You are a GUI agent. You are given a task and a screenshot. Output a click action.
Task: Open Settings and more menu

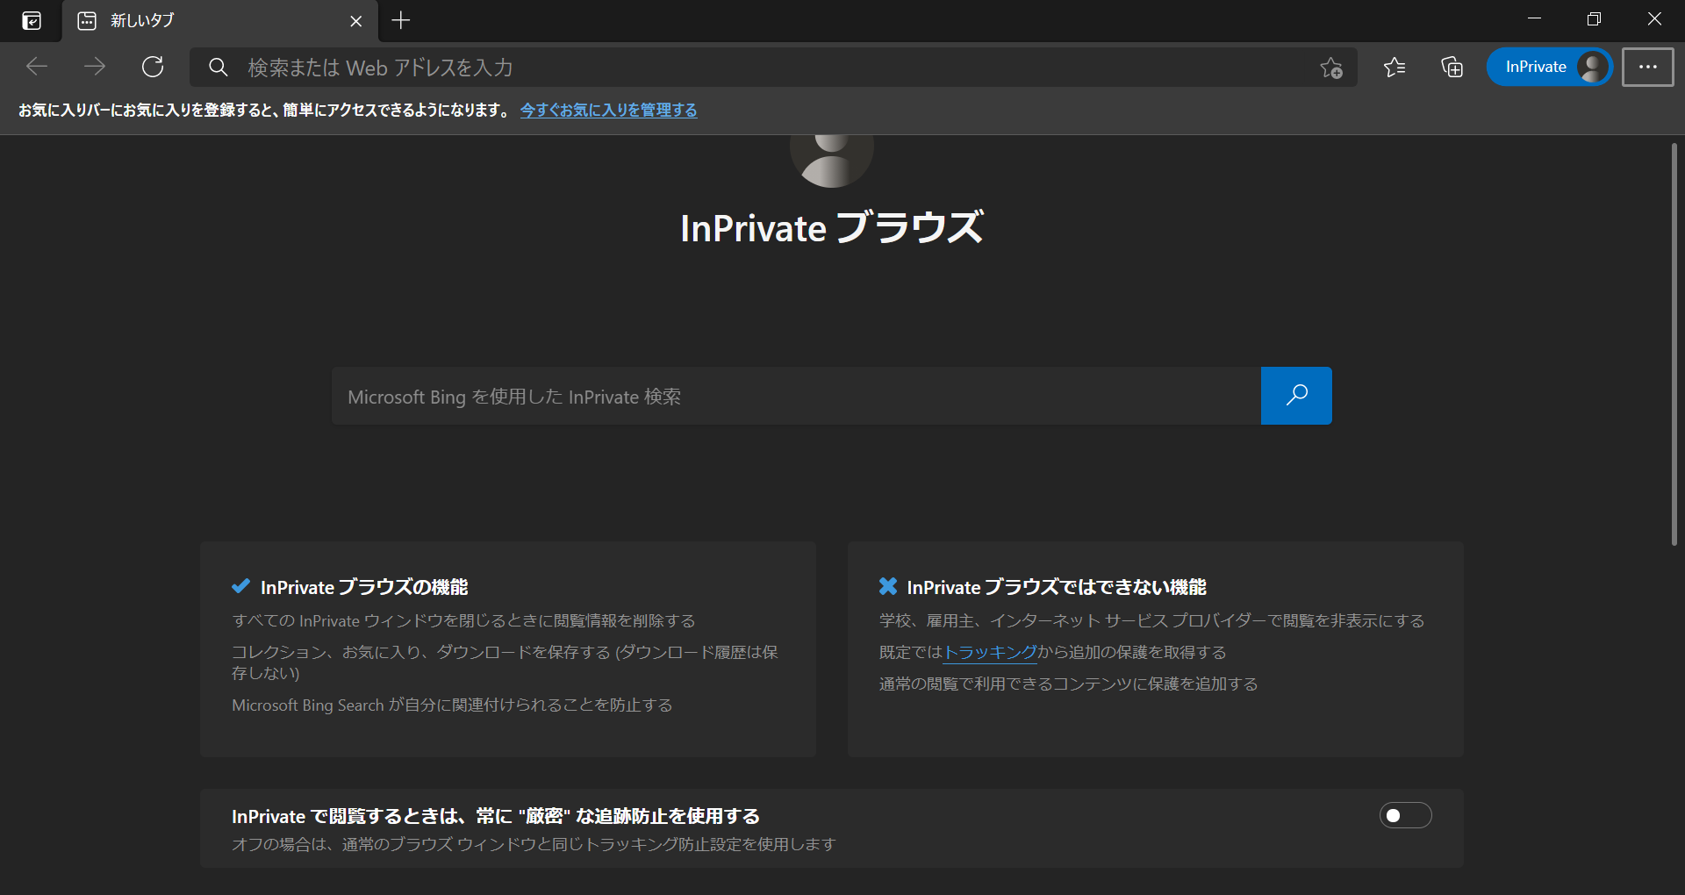1647,67
